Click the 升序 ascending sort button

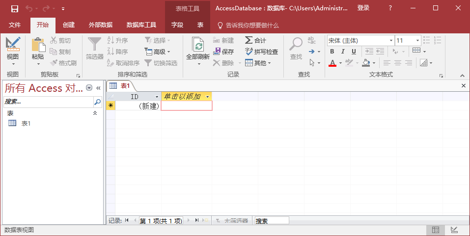[x=117, y=40]
